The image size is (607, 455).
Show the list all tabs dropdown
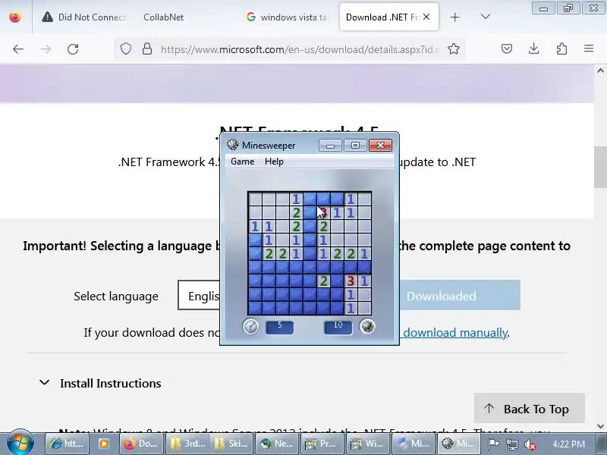click(x=486, y=17)
